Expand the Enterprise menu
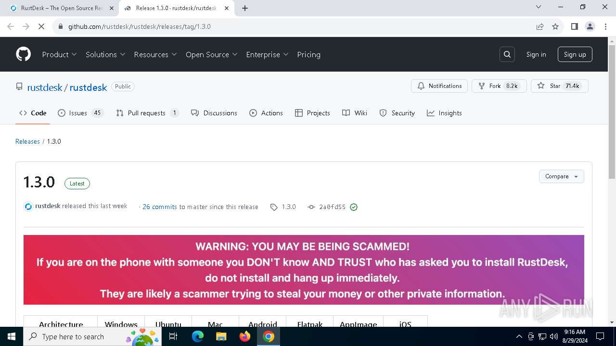The image size is (616, 346). [x=267, y=54]
